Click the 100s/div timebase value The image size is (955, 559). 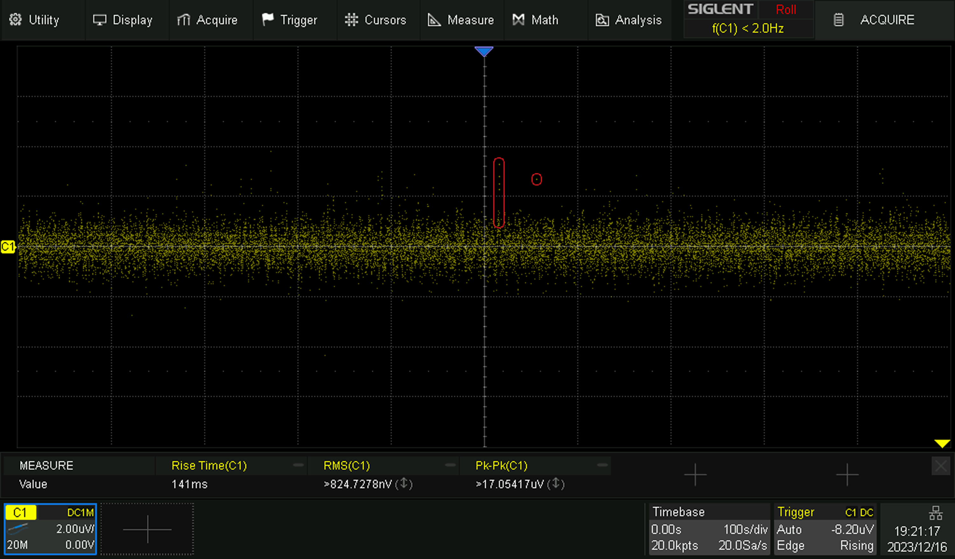pos(746,529)
